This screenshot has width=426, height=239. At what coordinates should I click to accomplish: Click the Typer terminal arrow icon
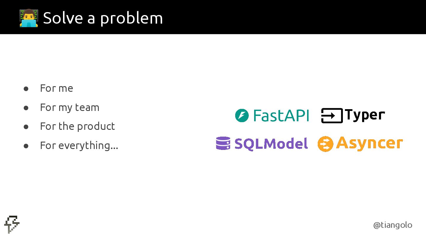tap(332, 116)
